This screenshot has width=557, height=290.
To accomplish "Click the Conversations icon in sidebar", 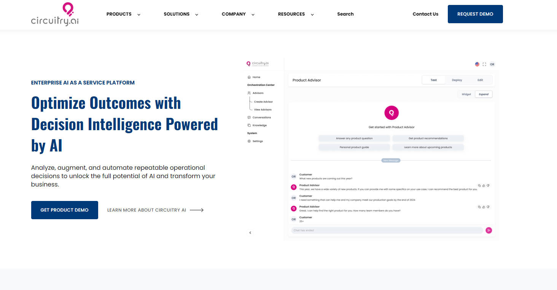I will pyautogui.click(x=249, y=118).
